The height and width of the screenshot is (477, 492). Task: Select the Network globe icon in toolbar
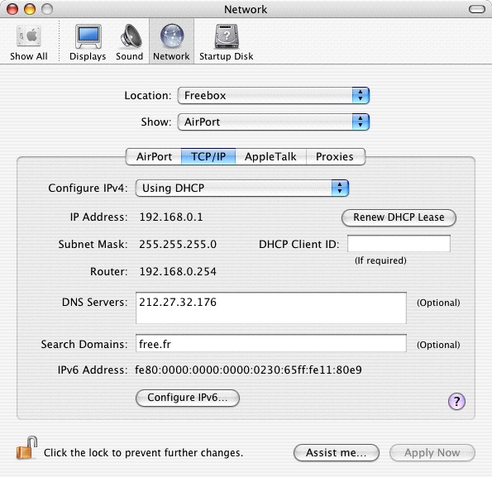[x=172, y=36]
